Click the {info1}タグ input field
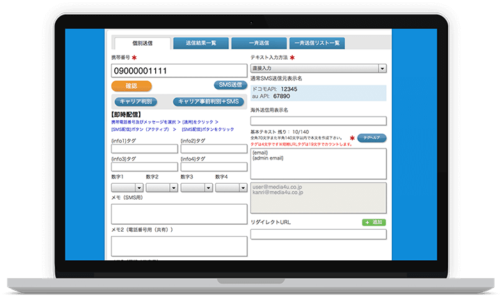Viewport: 501px width, 297px height. click(x=145, y=148)
